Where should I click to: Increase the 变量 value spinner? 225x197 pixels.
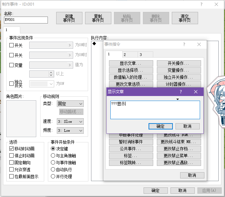coord(51,73)
